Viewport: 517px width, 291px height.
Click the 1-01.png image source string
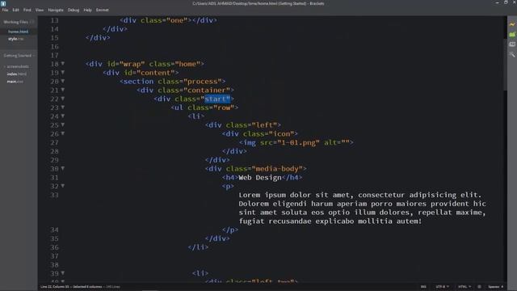point(298,142)
